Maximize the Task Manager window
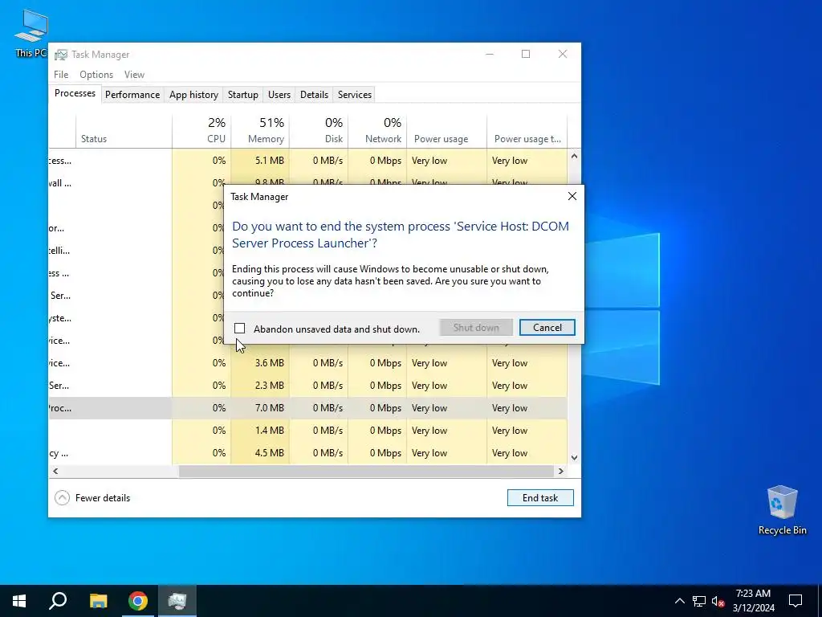 526,54
